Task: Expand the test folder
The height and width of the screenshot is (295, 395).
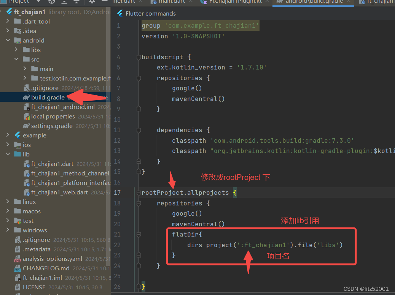Action: coord(8,220)
